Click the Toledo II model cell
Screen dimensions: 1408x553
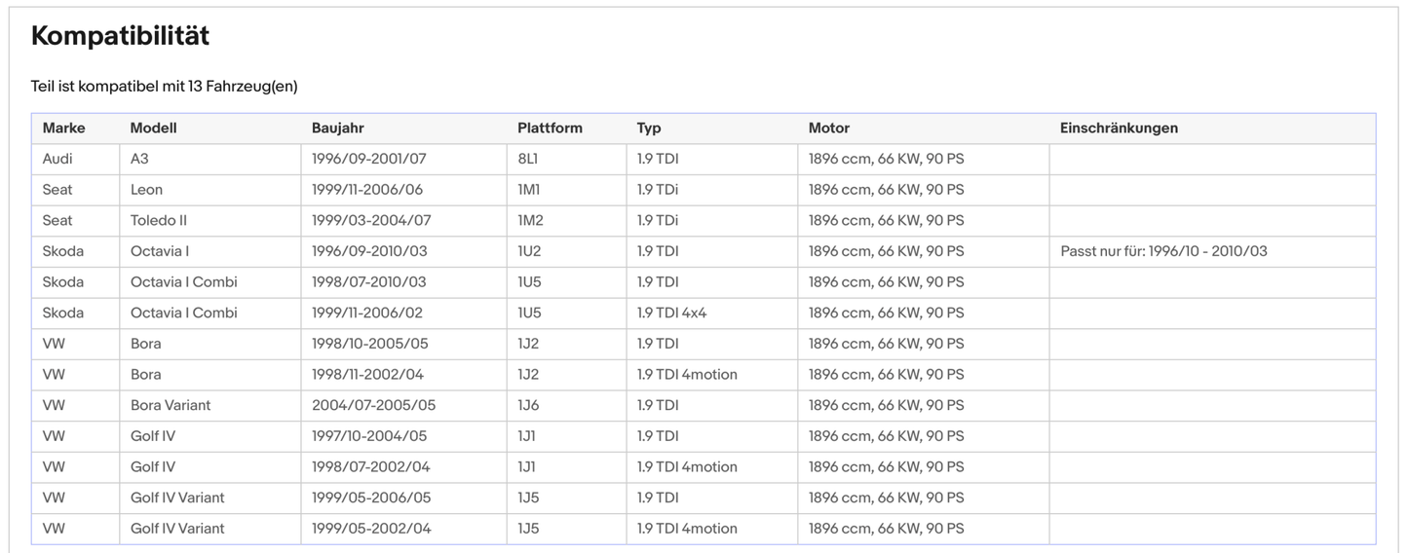159,221
